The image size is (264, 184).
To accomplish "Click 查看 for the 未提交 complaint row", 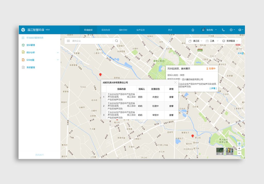I will coord(171,97).
